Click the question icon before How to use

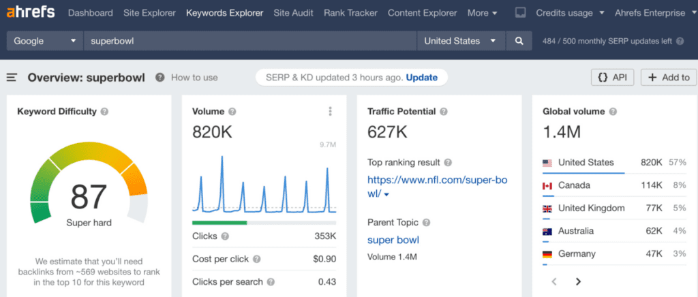coord(160,78)
